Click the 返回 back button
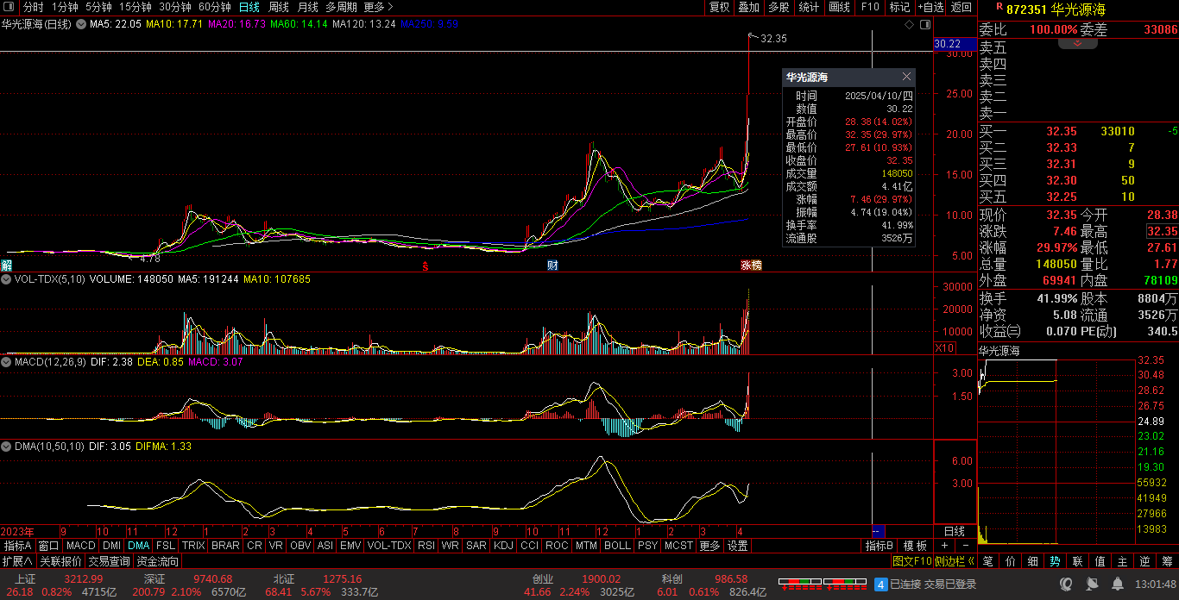The image size is (1179, 600). point(961,7)
